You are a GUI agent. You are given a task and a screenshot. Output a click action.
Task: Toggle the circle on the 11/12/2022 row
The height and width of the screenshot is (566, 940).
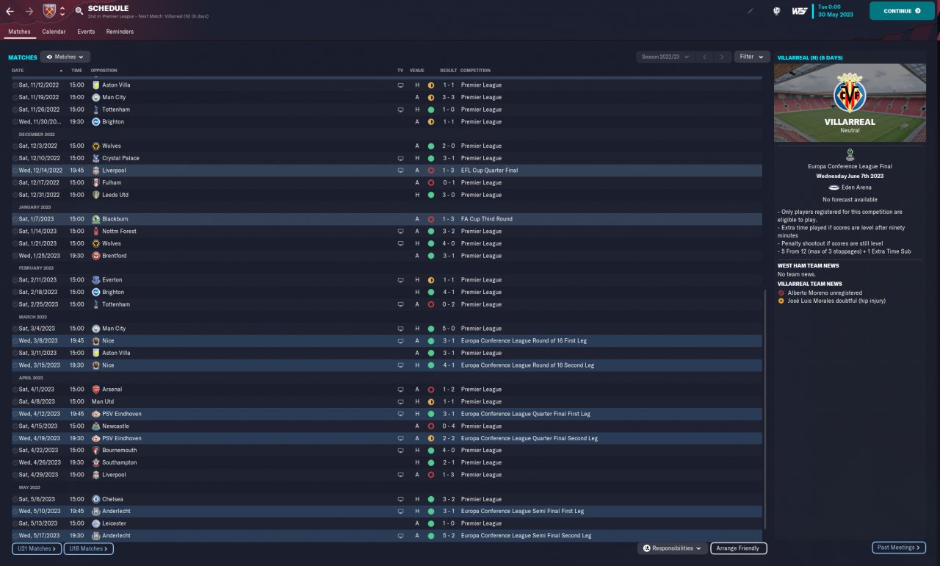15,85
